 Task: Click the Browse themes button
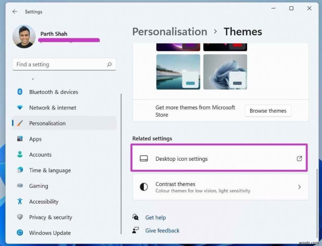coord(268,111)
